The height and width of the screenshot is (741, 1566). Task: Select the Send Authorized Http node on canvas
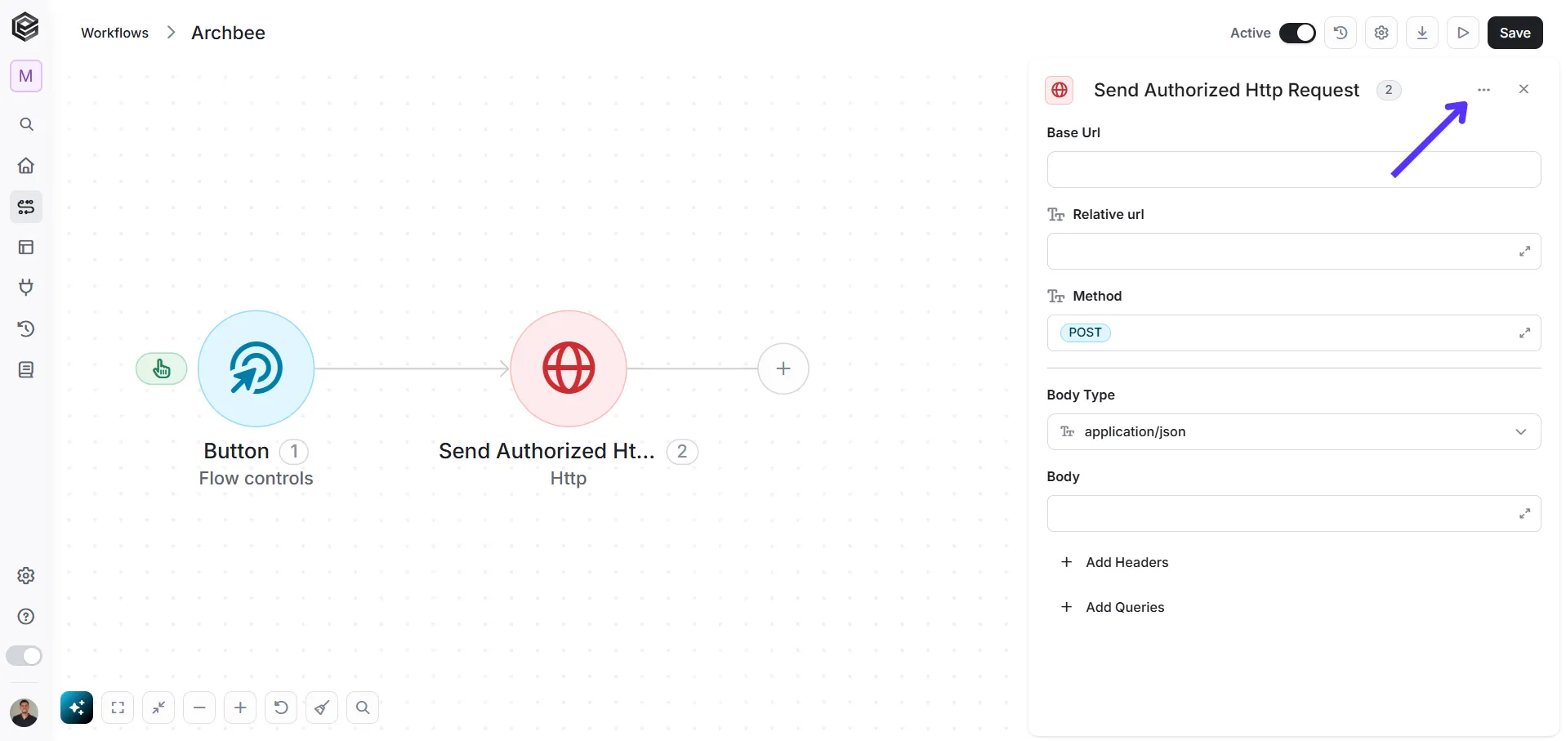[569, 368]
